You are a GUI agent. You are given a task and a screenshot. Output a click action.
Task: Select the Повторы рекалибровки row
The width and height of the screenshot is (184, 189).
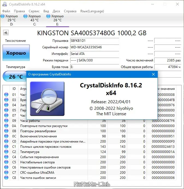pyautogui.click(x=90, y=131)
